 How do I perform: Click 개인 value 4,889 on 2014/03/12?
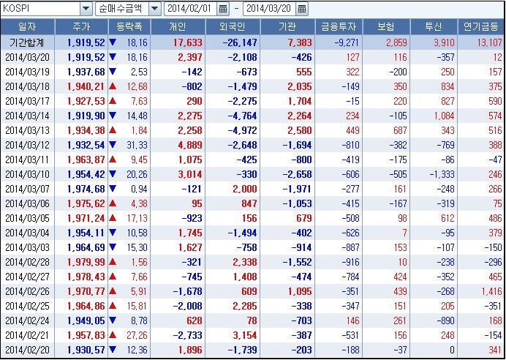pyautogui.click(x=190, y=146)
